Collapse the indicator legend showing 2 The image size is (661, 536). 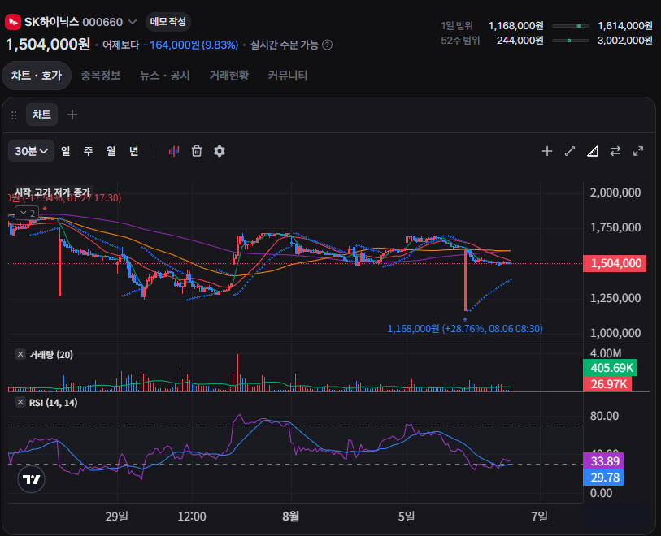point(27,213)
